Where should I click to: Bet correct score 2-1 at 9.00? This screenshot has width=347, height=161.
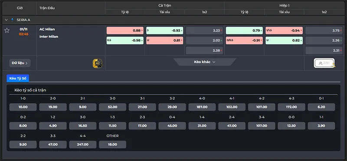coord(83,107)
